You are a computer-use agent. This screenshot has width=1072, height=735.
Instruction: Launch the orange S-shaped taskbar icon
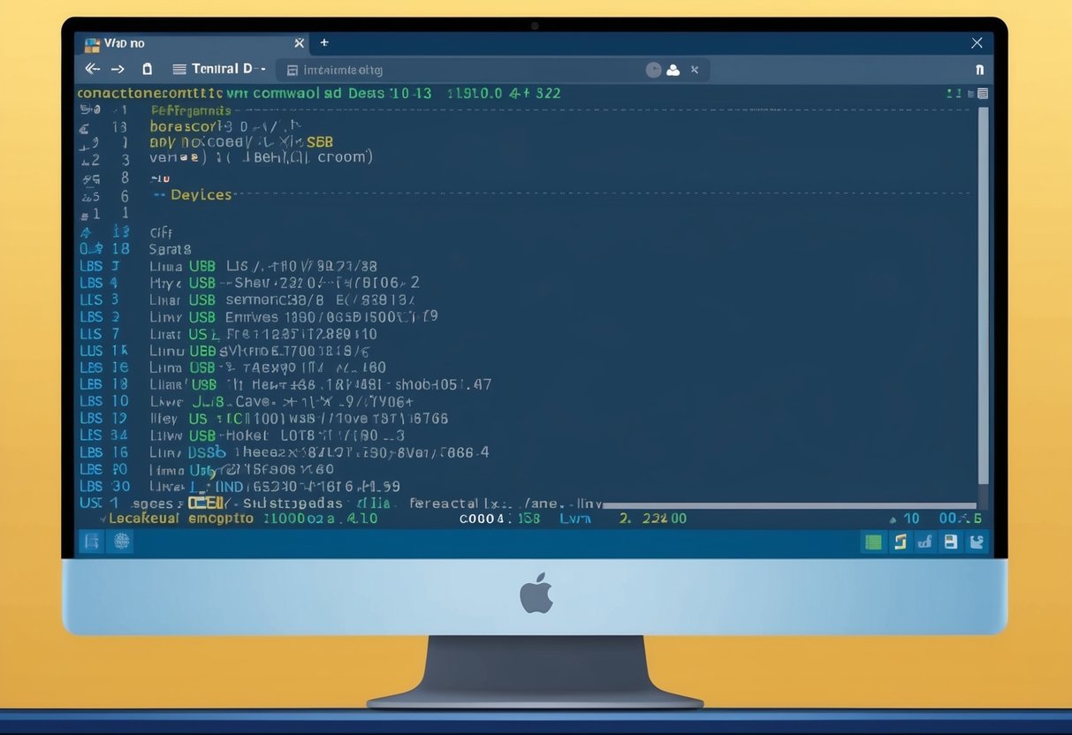900,542
